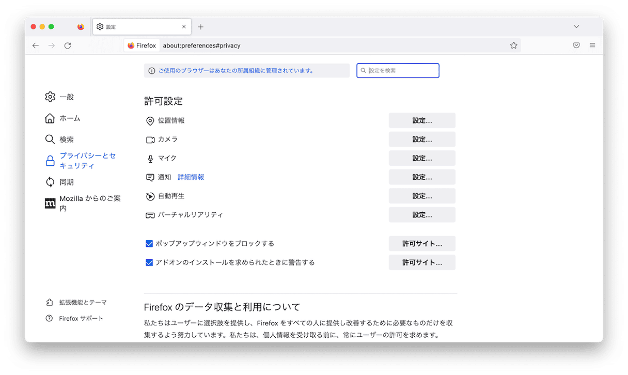Open the Pocket save icon
The width and height of the screenshot is (628, 375).
point(576,45)
